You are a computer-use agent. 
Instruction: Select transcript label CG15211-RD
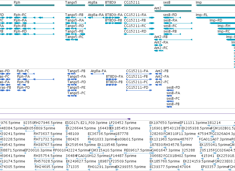click(135, 31)
